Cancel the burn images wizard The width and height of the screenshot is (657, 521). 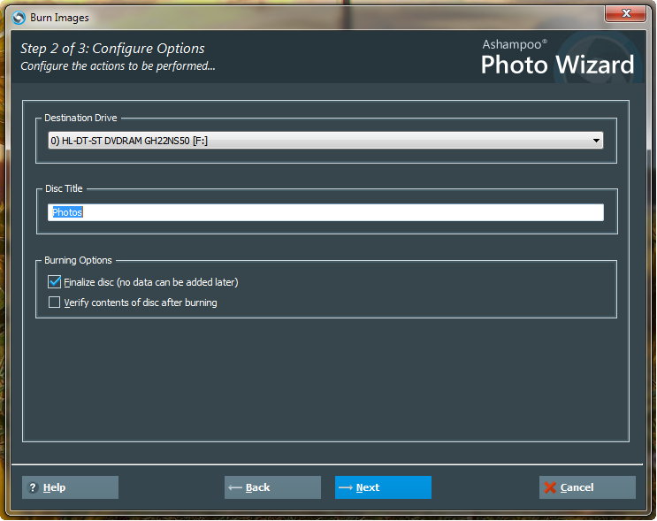point(587,487)
